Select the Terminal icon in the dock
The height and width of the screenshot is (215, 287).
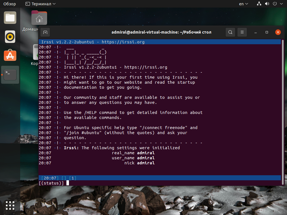(10, 74)
